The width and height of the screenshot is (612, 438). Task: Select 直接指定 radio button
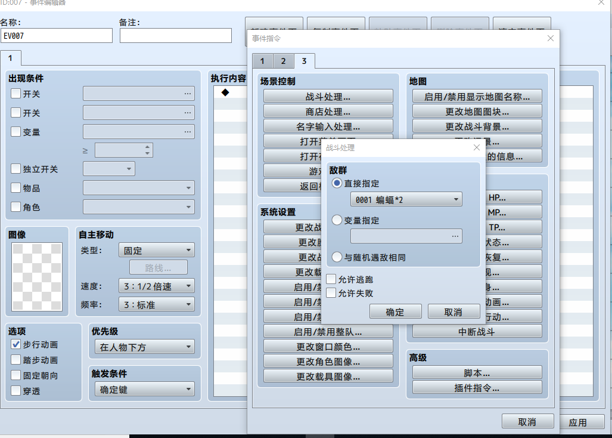tap(337, 183)
